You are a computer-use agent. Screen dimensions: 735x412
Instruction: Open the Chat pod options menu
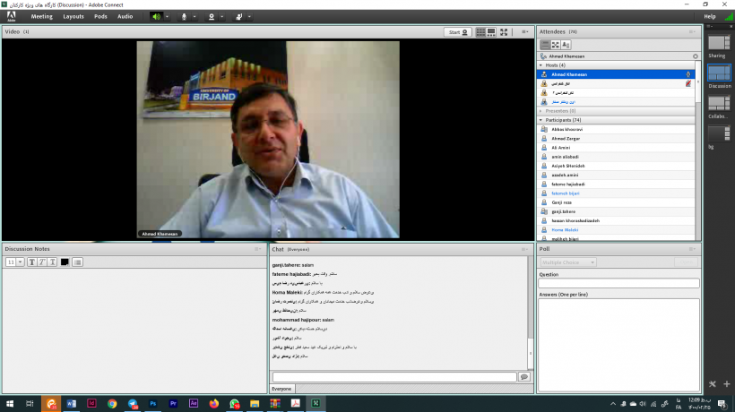[525, 249]
